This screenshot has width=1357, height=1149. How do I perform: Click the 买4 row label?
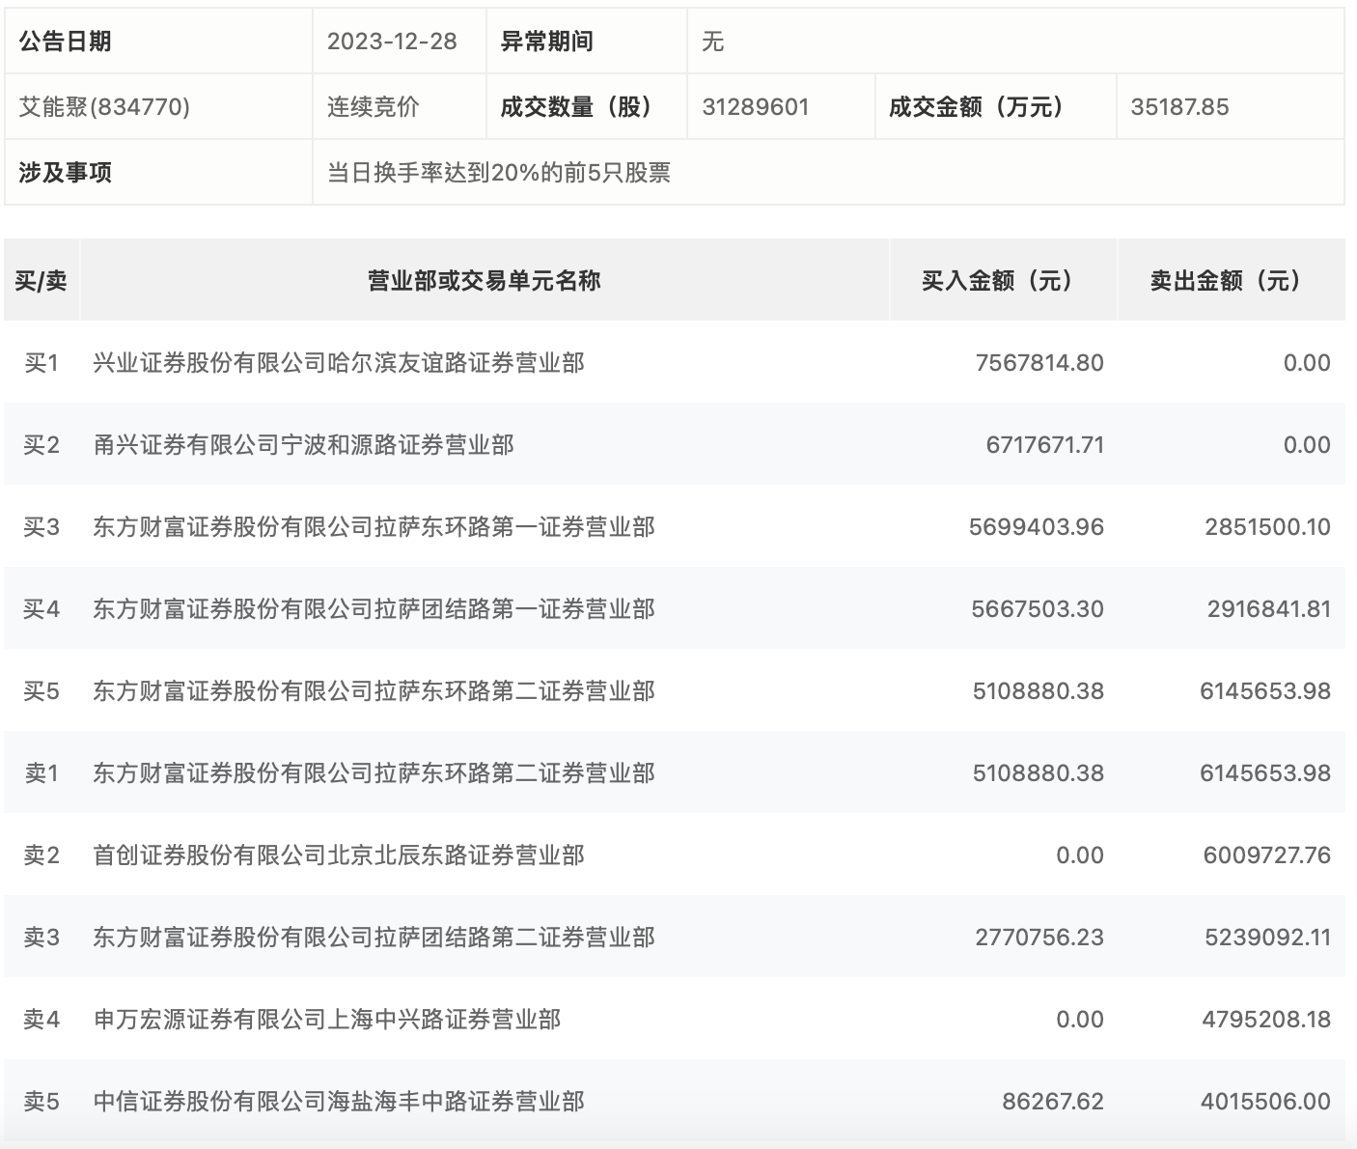(42, 608)
